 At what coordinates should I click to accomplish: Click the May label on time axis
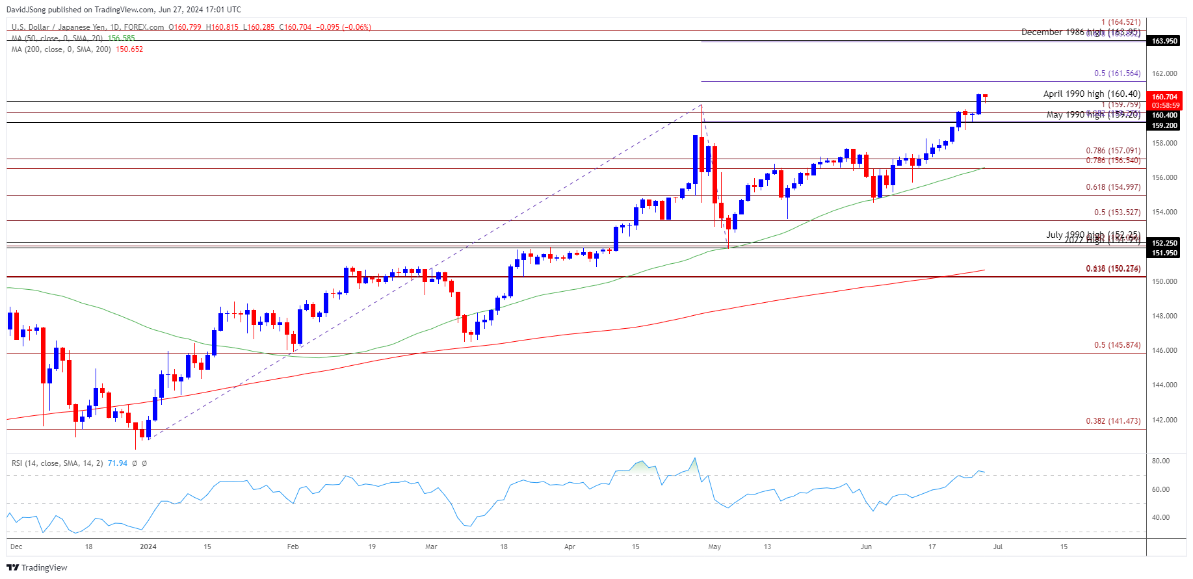pyautogui.click(x=714, y=547)
